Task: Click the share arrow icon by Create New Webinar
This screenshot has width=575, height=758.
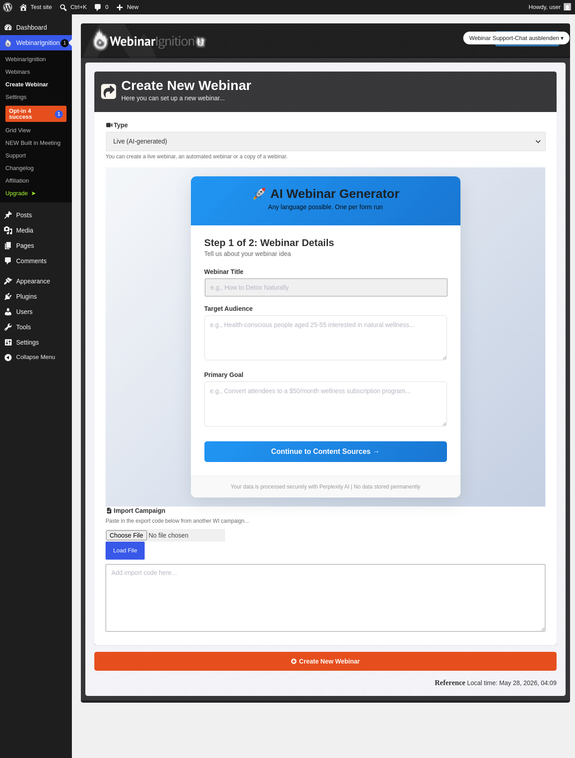Action: point(109,91)
